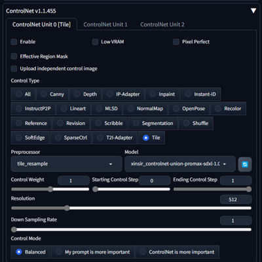
Task: Check Upload independent control image
Action: pyautogui.click(x=14, y=69)
